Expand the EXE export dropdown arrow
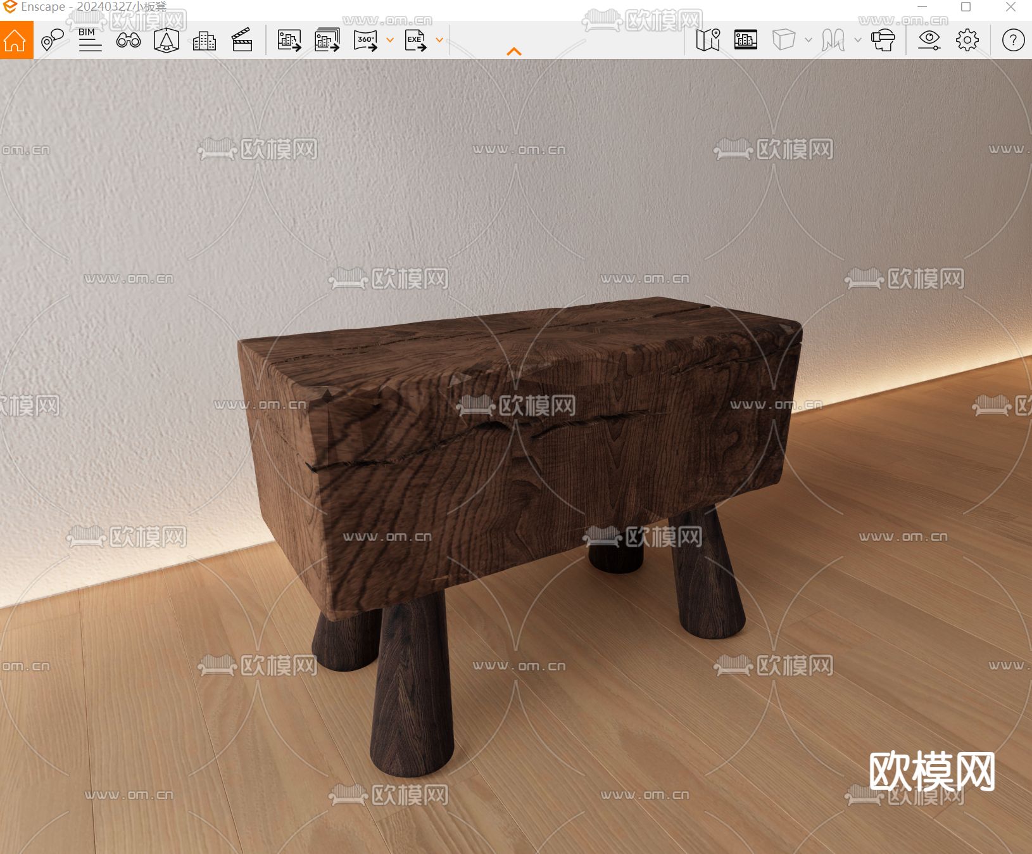This screenshot has width=1032, height=854. 439,40
